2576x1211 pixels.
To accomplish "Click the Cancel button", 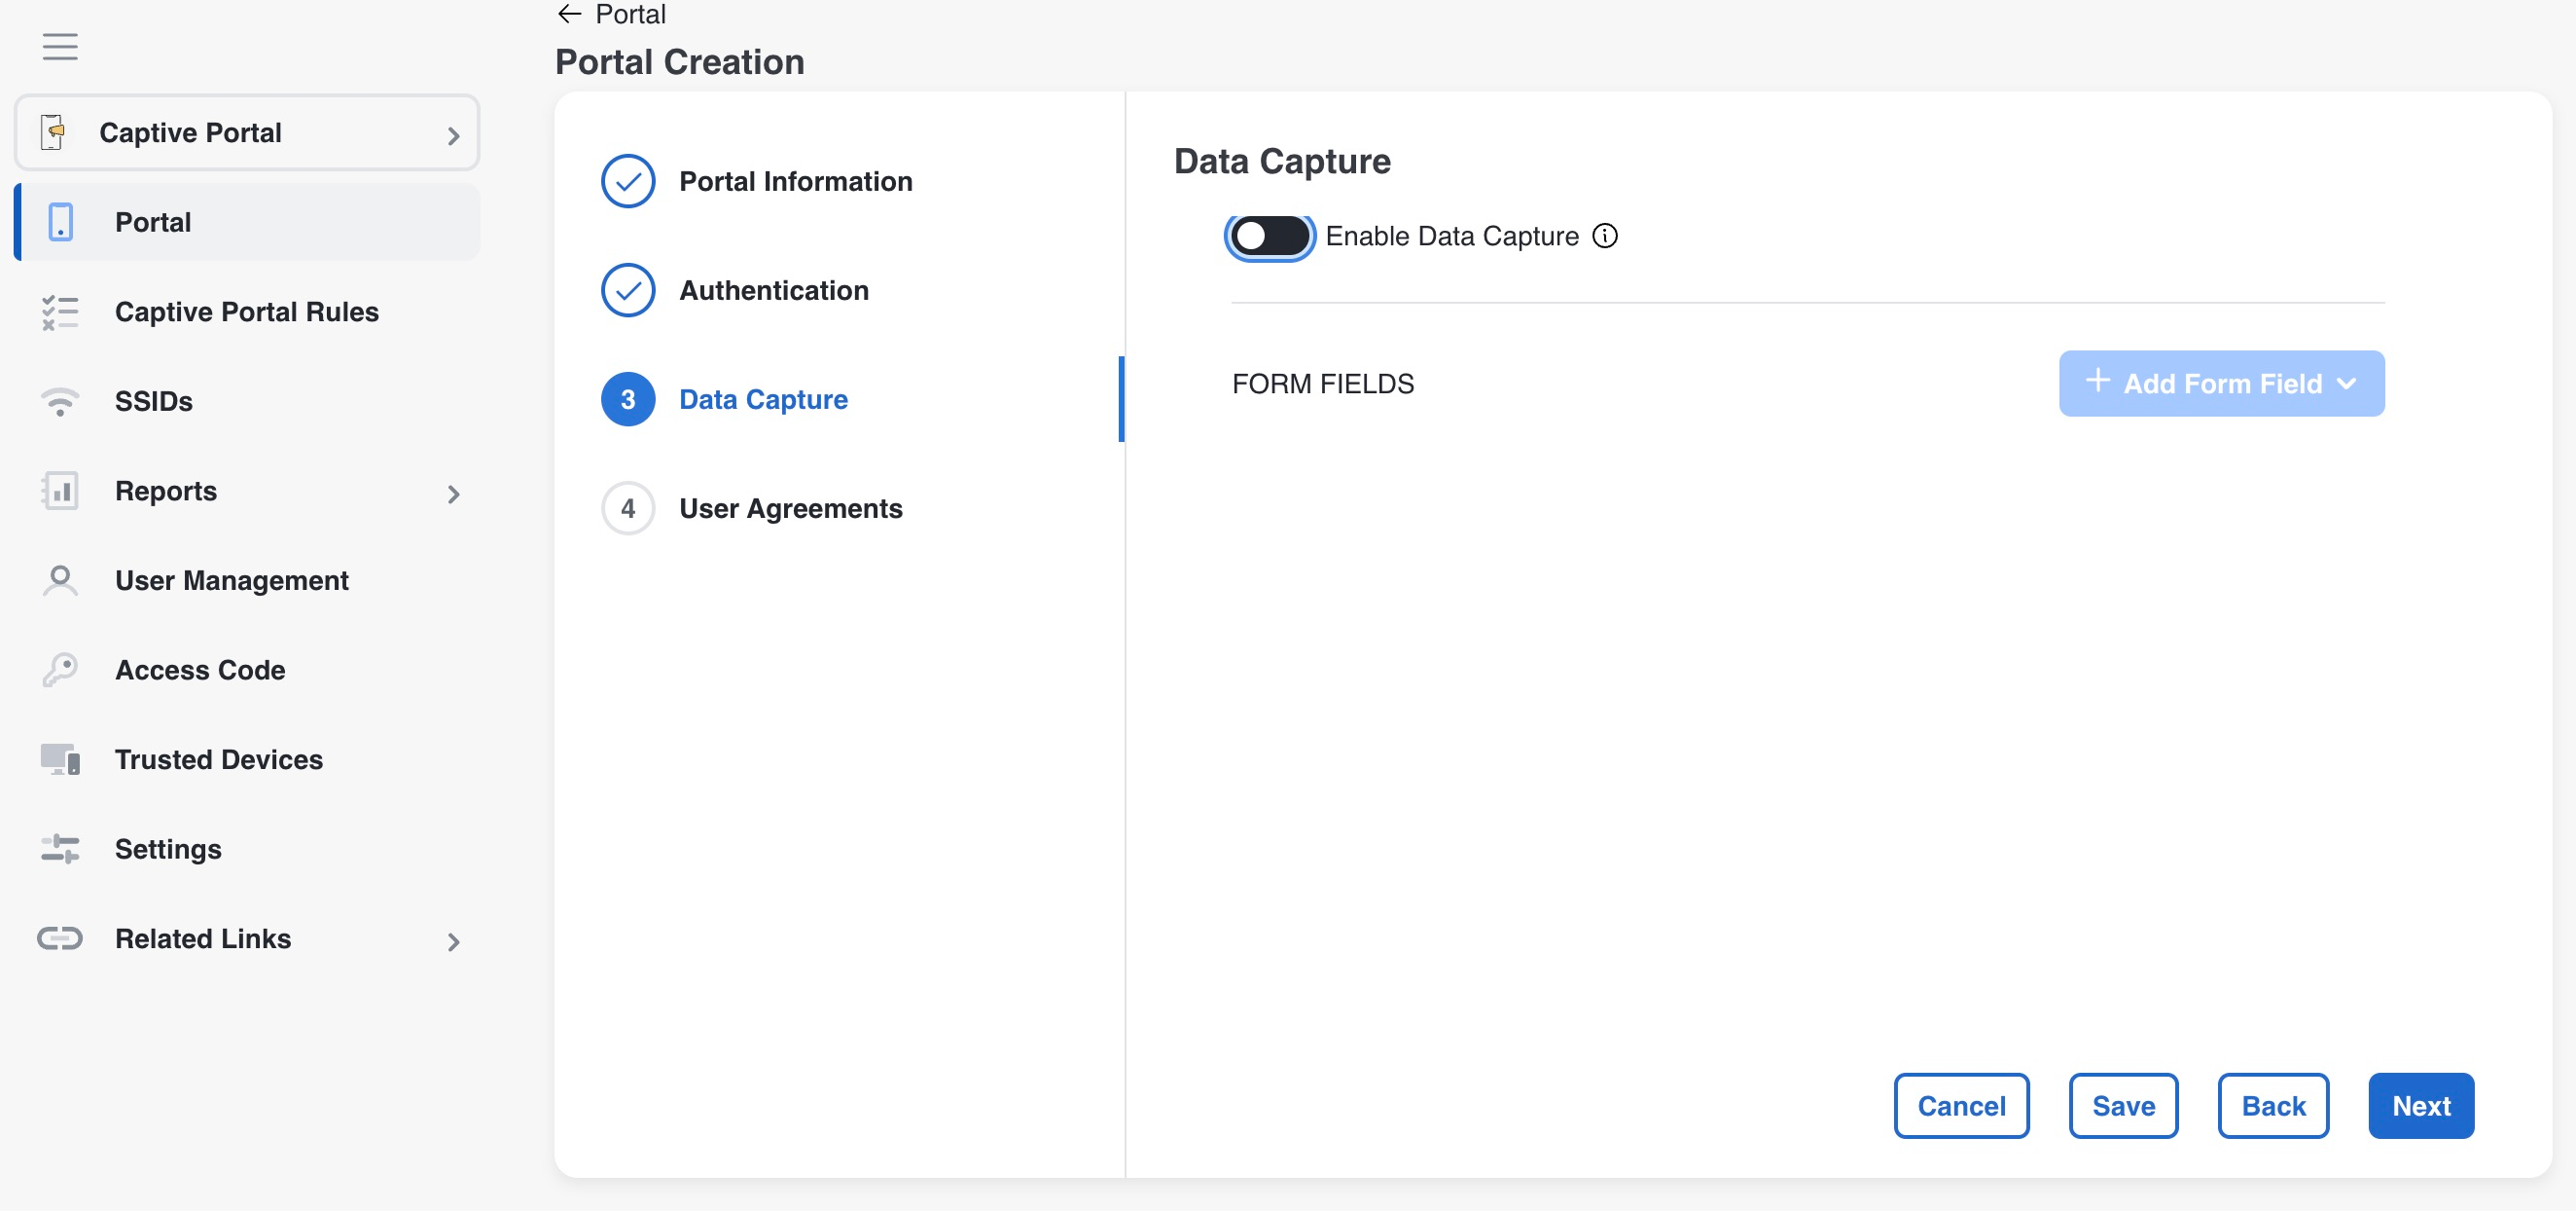I will click(1961, 1106).
